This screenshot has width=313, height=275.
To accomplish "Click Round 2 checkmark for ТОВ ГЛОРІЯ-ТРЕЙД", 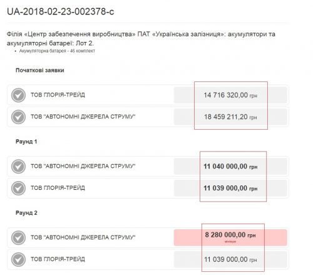I will [x=18, y=259].
